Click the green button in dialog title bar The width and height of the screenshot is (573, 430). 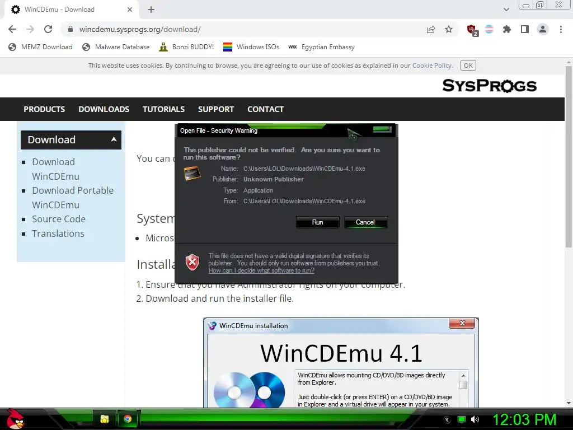point(382,129)
